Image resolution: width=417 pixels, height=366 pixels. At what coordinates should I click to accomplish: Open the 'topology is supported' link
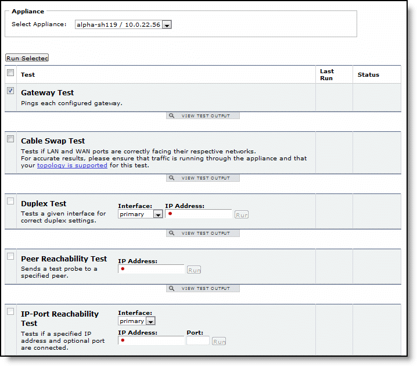[x=72, y=165]
